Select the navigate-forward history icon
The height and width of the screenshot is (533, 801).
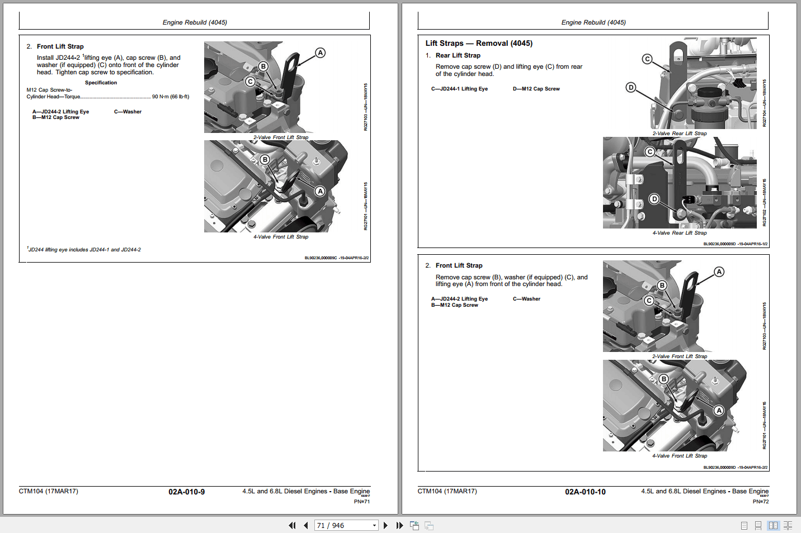pyautogui.click(x=428, y=525)
